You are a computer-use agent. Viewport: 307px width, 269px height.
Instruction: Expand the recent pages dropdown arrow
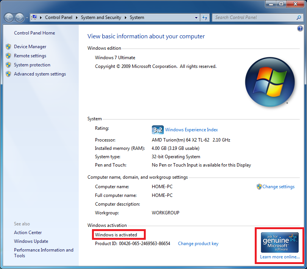pos(27,18)
